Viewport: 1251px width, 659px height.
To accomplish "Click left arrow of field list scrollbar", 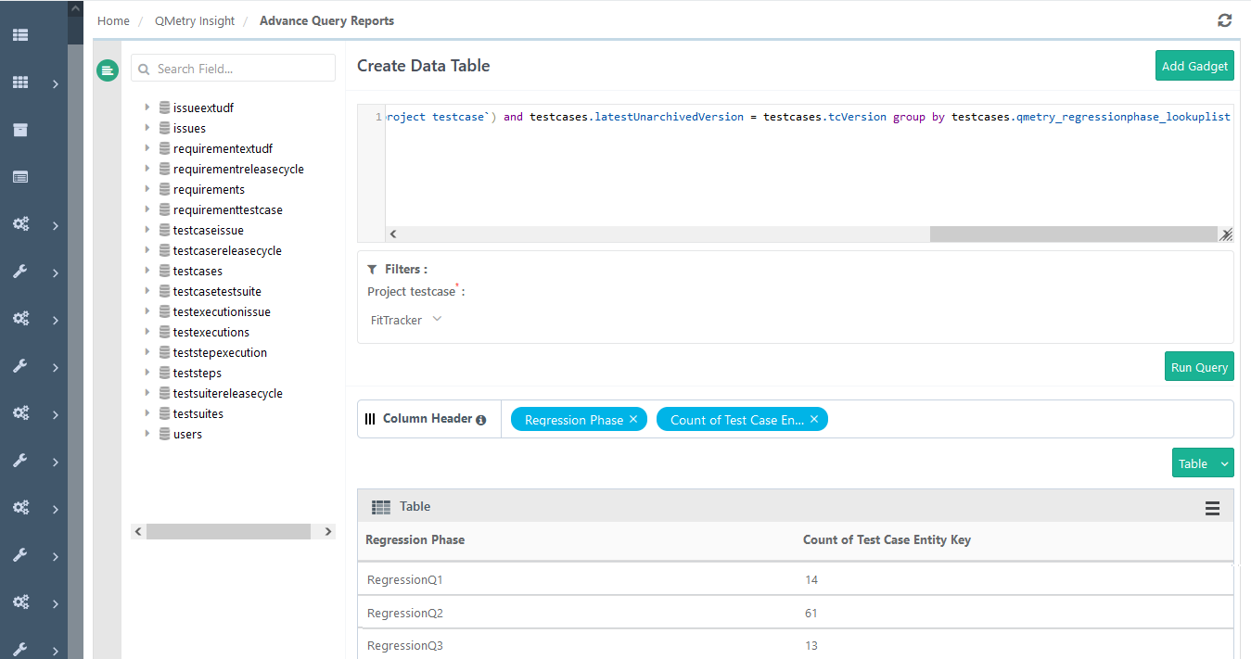I will tap(138, 532).
